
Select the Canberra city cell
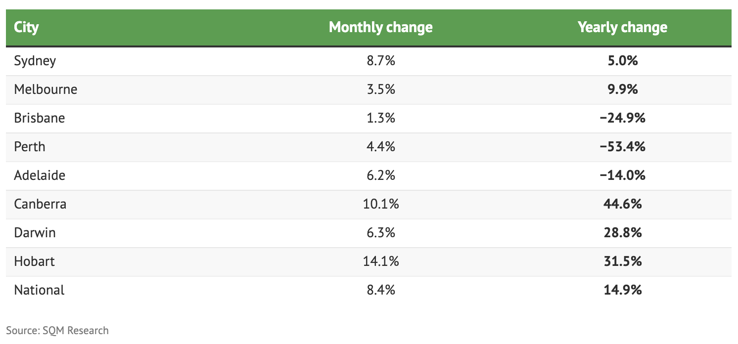[40, 204]
